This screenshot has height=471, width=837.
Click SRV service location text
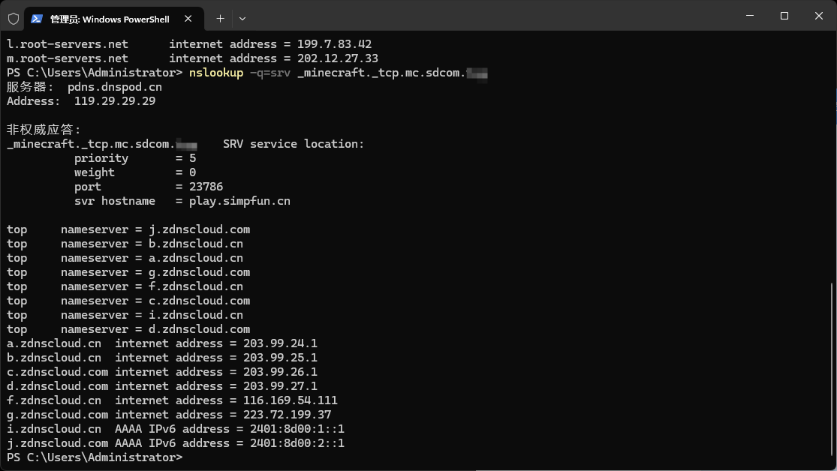click(294, 144)
